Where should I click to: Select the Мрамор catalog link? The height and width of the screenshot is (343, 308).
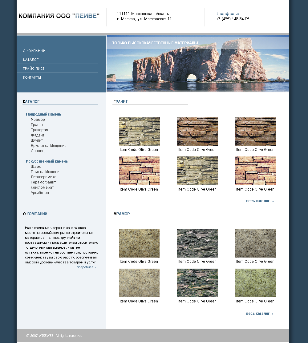click(x=38, y=120)
